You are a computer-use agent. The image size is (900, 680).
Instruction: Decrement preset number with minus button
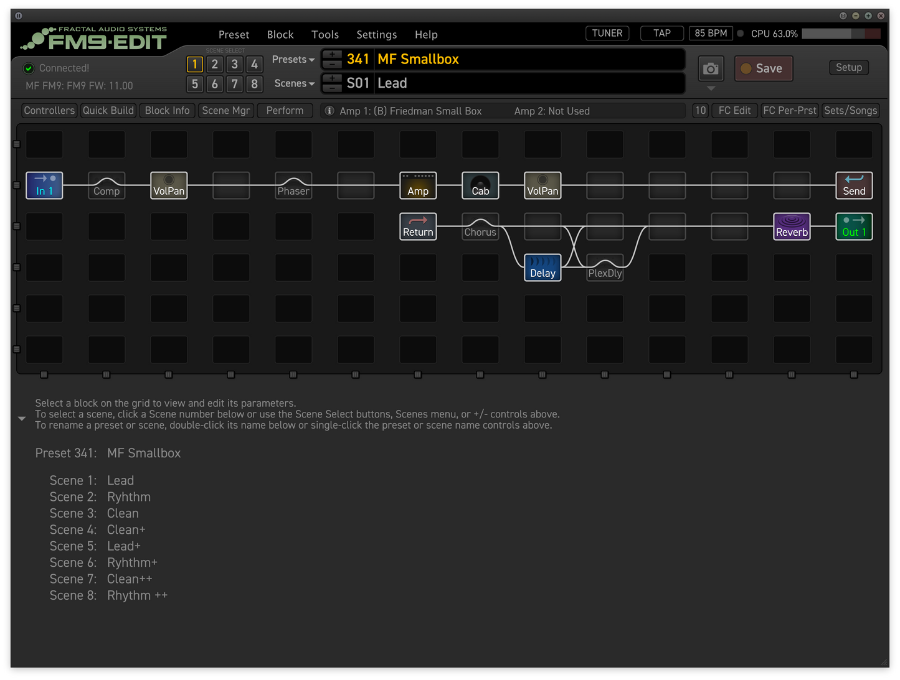tap(332, 64)
